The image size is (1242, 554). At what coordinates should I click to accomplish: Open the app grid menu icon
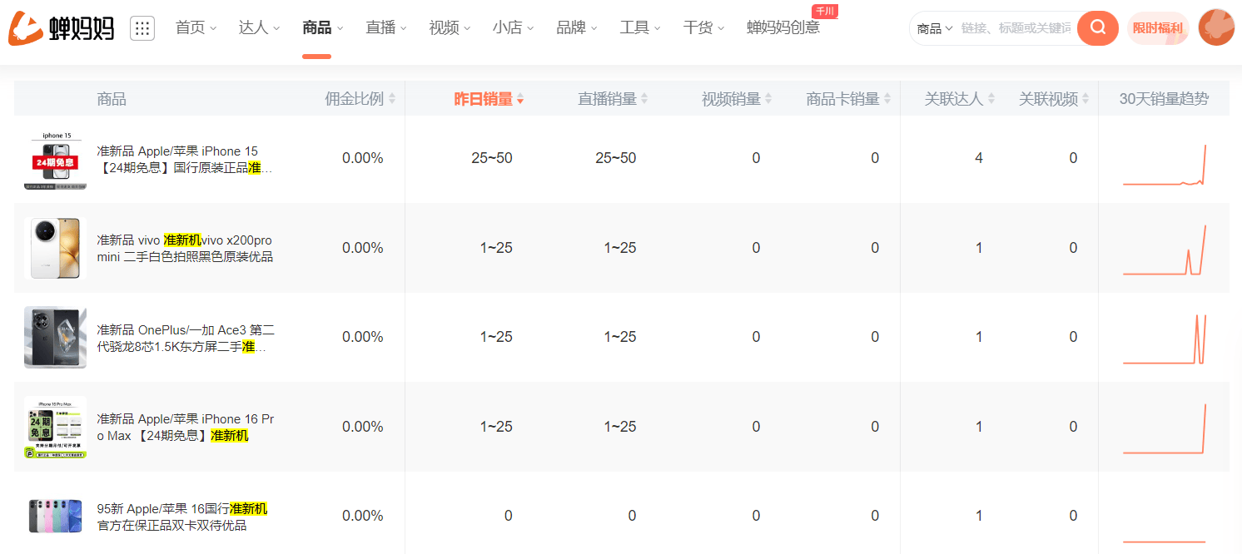tap(142, 28)
